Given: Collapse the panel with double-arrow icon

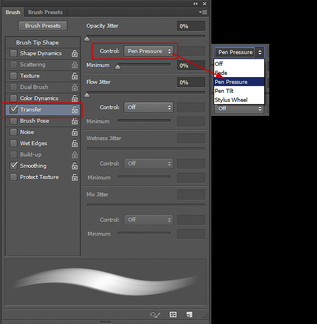Looking at the screenshot, I should [x=195, y=4].
